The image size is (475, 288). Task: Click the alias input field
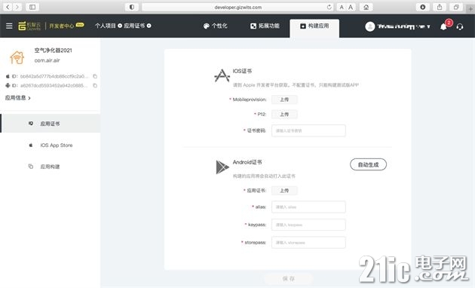308,207
